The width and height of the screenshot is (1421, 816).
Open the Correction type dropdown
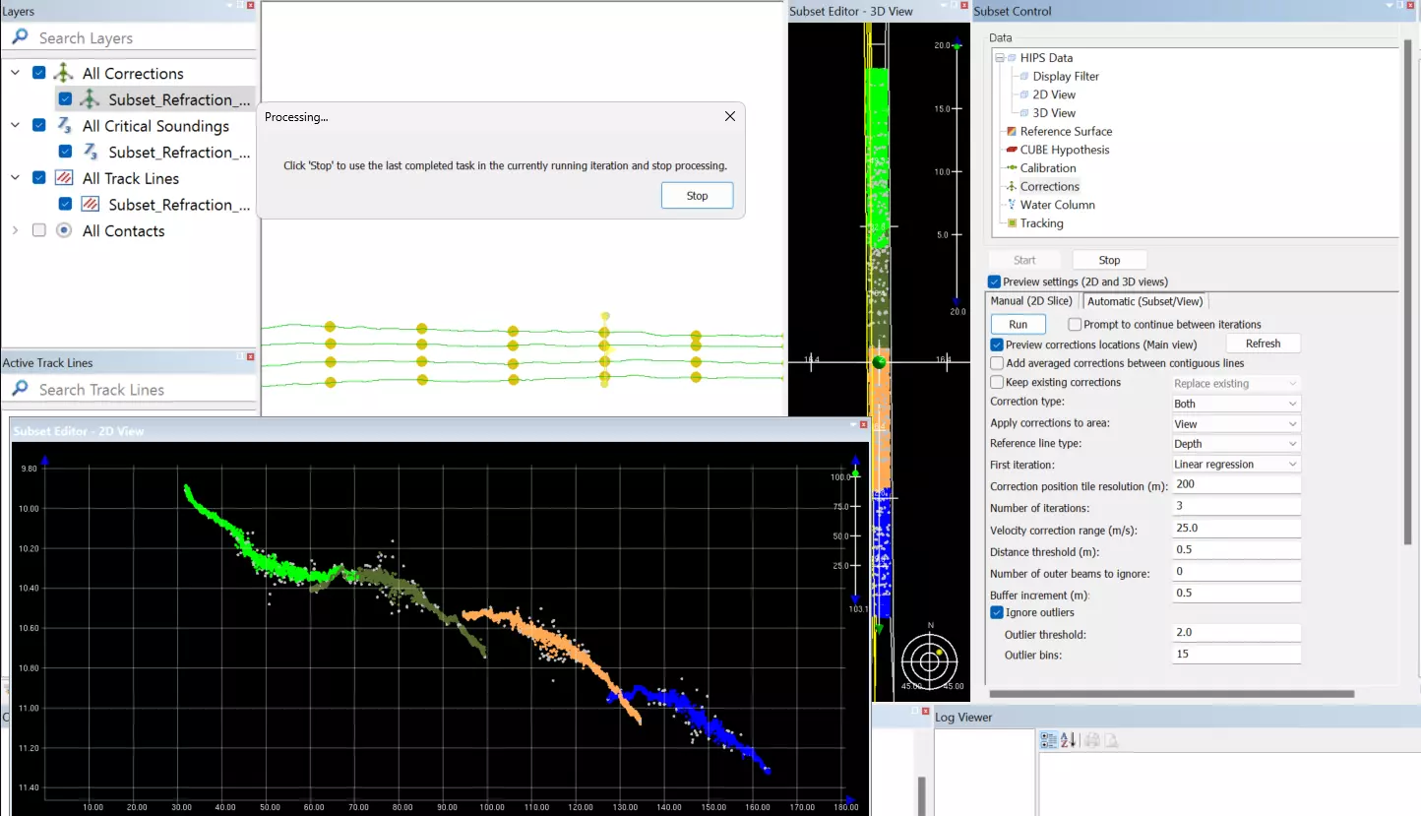pyautogui.click(x=1236, y=404)
